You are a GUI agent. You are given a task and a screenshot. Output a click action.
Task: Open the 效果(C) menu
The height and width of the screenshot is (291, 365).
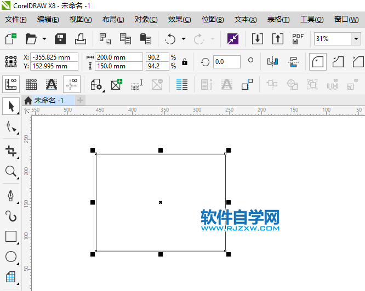[x=179, y=20]
